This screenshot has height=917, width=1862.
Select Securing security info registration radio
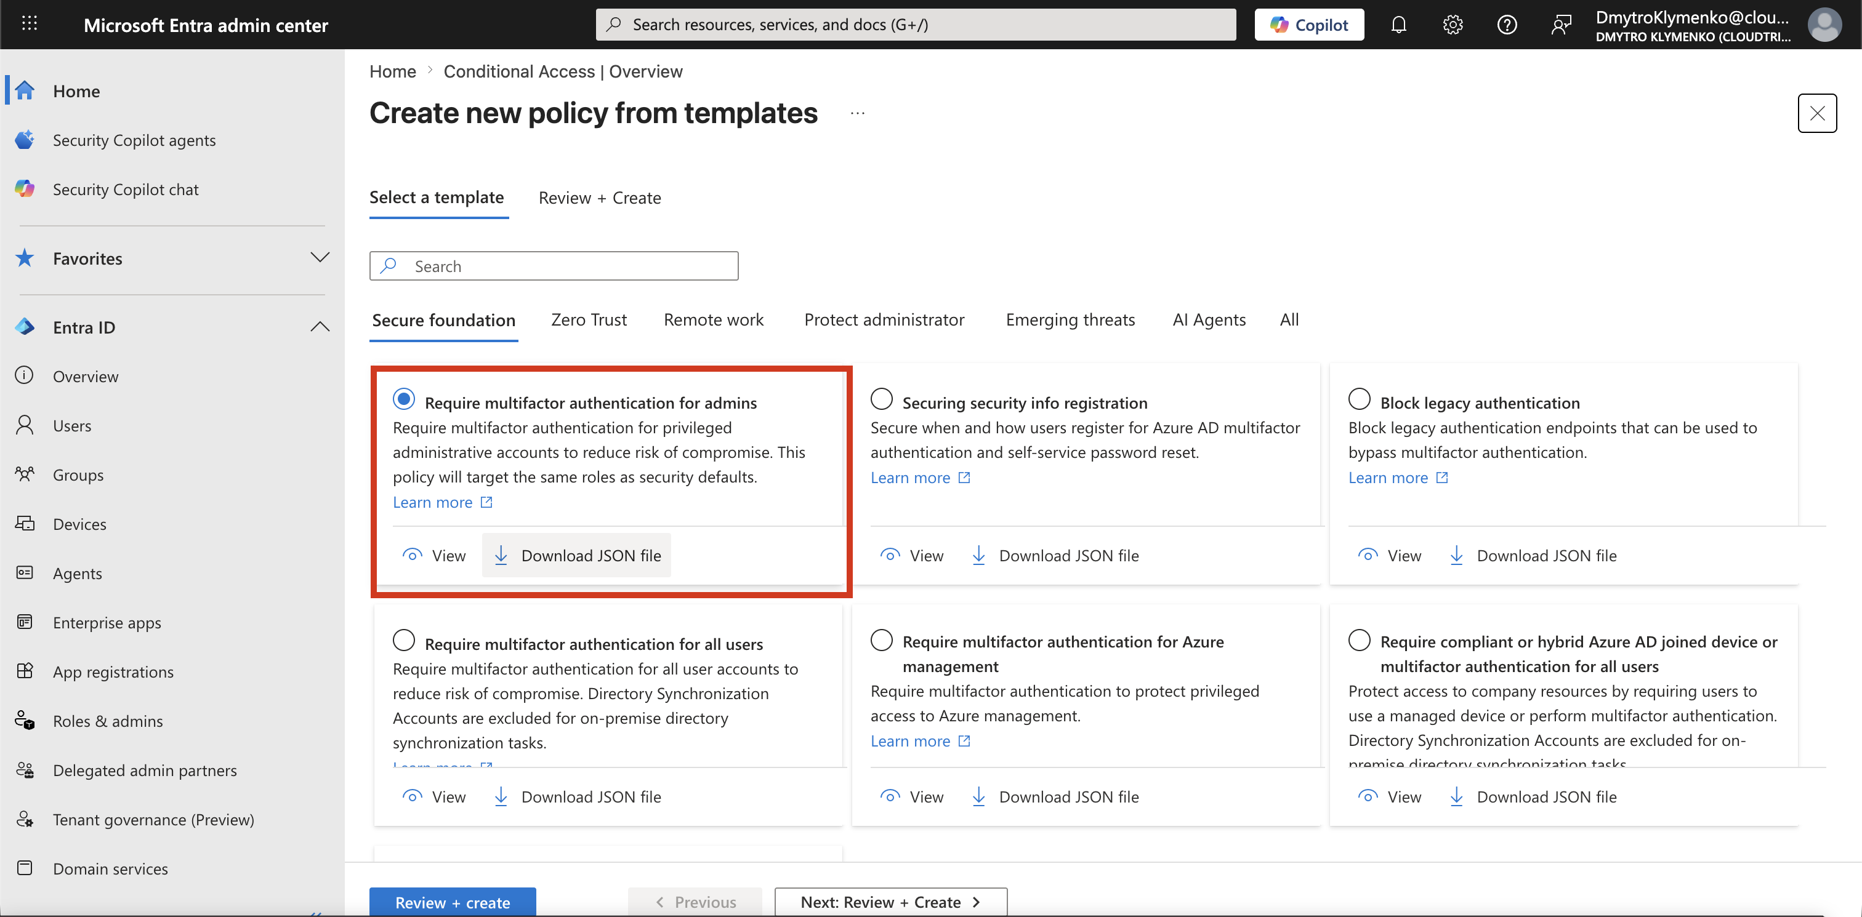click(881, 399)
